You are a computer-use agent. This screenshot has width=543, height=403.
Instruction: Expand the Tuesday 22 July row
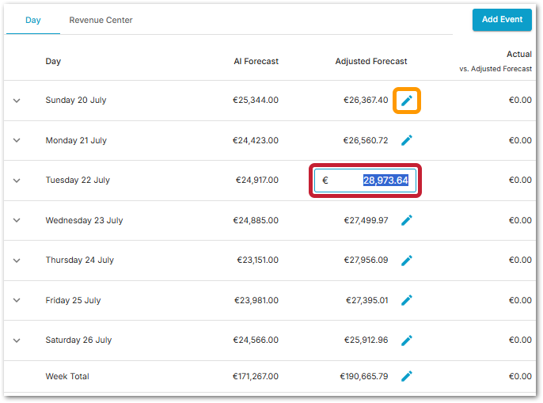coord(17,181)
